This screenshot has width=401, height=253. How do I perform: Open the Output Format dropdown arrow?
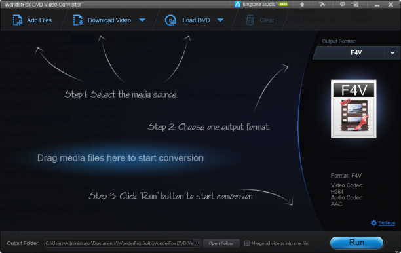(392, 53)
